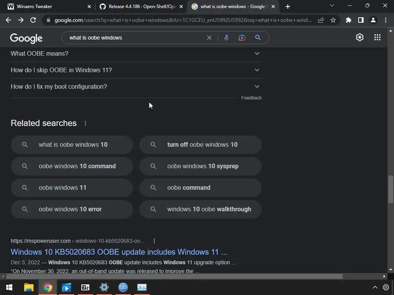Click the Feedback link
This screenshot has height=295, width=394.
252,98
